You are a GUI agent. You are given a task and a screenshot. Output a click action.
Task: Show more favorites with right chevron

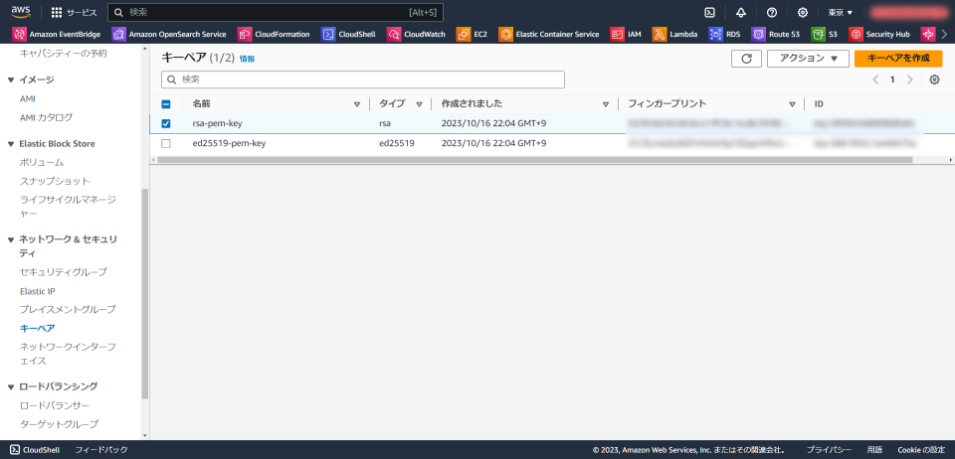coord(944,34)
